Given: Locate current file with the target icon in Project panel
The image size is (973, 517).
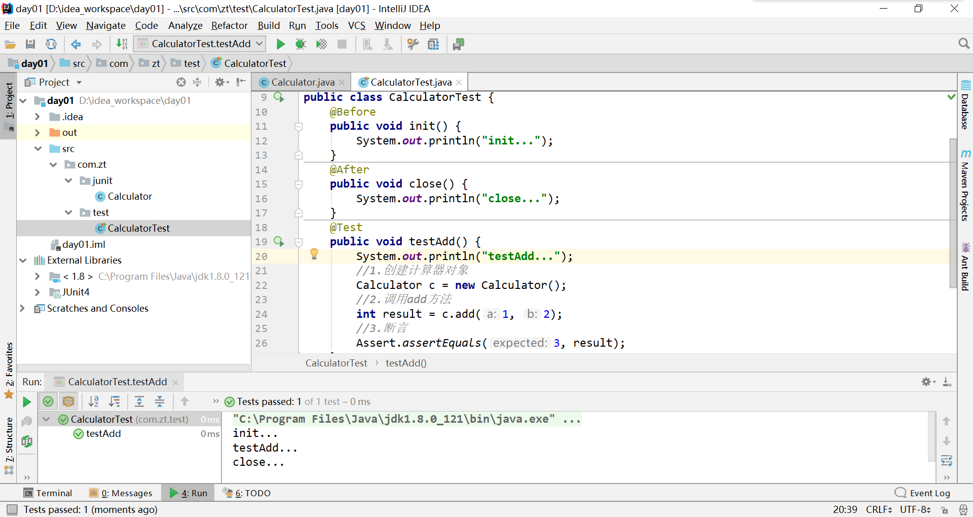Looking at the screenshot, I should 181,82.
